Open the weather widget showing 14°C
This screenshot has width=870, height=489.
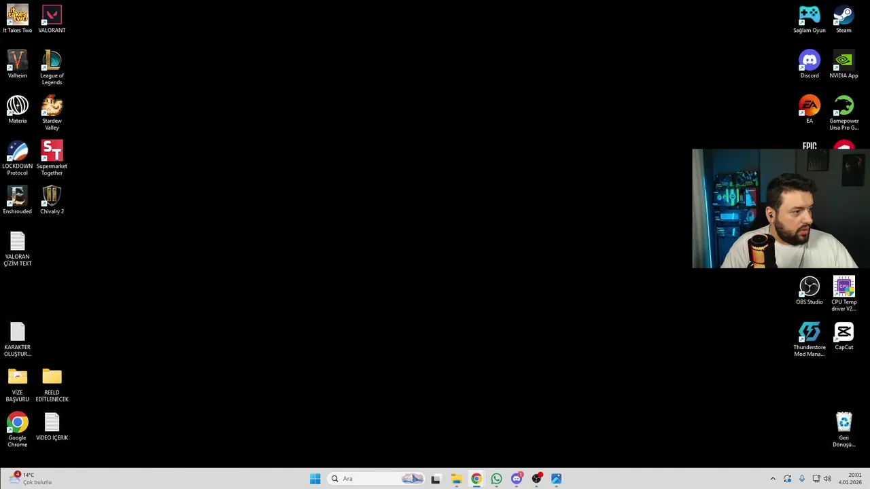pos(31,479)
